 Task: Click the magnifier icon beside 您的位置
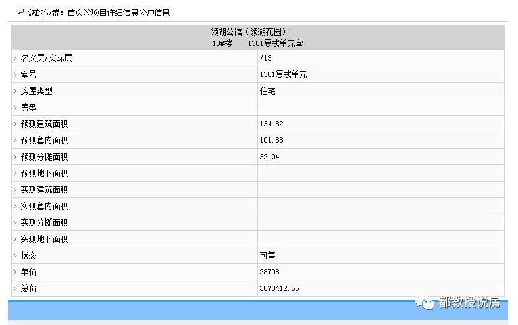pos(21,12)
